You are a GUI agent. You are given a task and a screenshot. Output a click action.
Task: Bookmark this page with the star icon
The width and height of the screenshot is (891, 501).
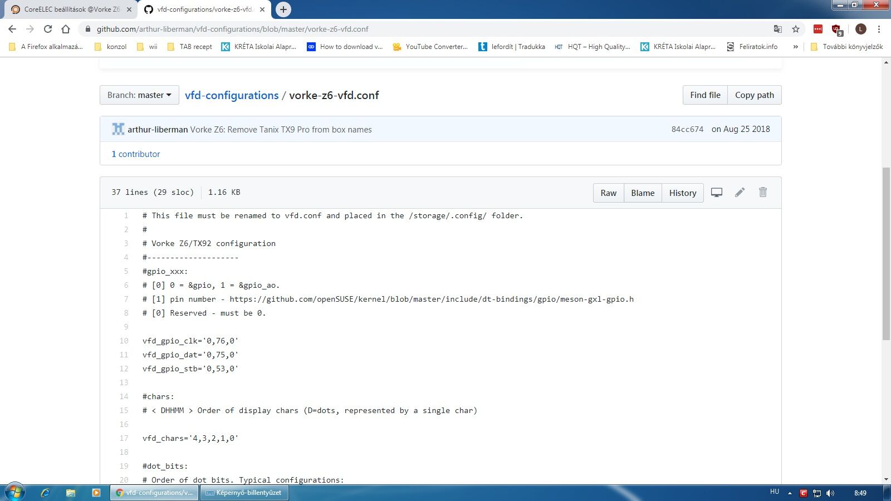point(796,29)
